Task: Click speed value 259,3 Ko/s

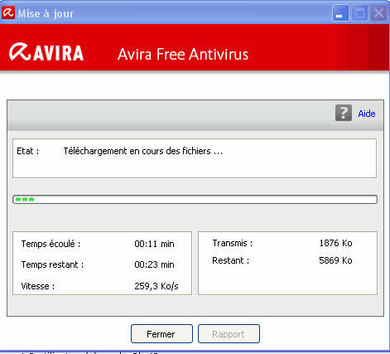Action: [156, 286]
